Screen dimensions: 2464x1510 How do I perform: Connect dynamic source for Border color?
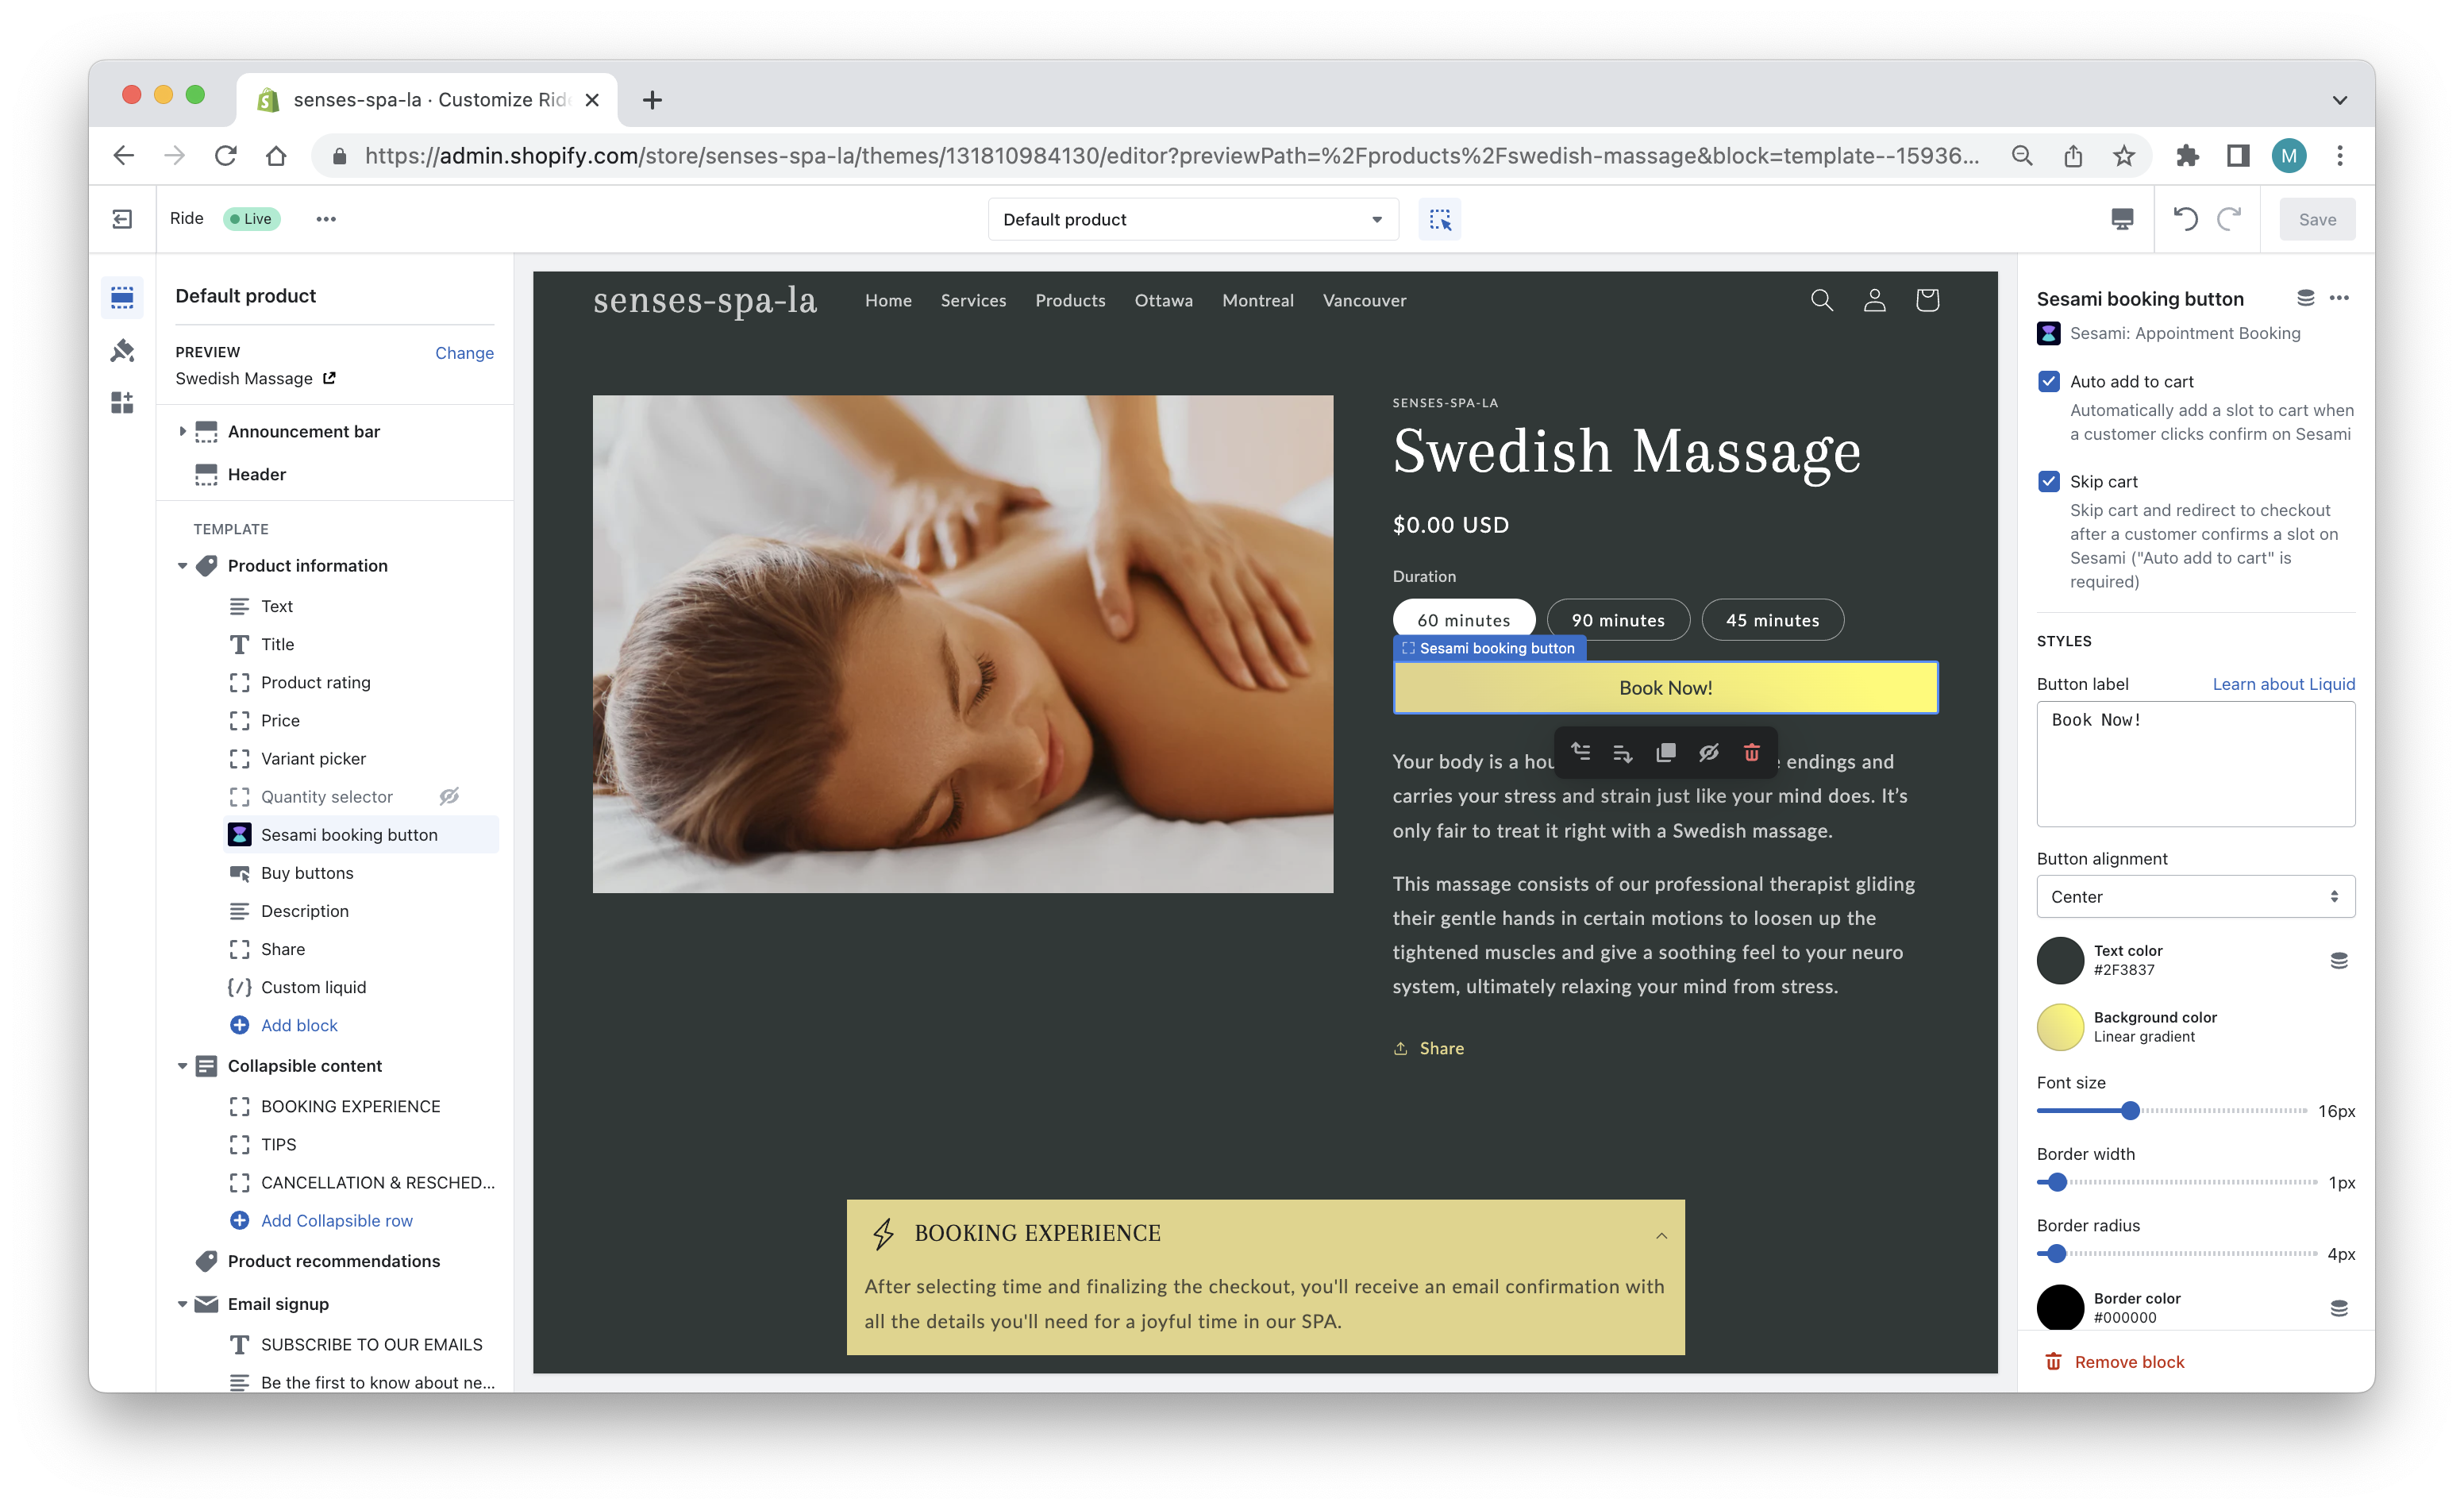[2339, 1307]
